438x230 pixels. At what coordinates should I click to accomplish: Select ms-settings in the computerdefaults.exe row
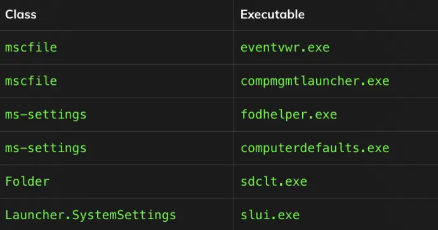tap(46, 148)
